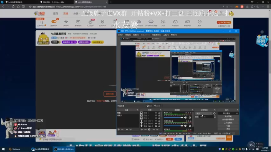
Task: Move the scene up in the scenes list
Action: 127,129
